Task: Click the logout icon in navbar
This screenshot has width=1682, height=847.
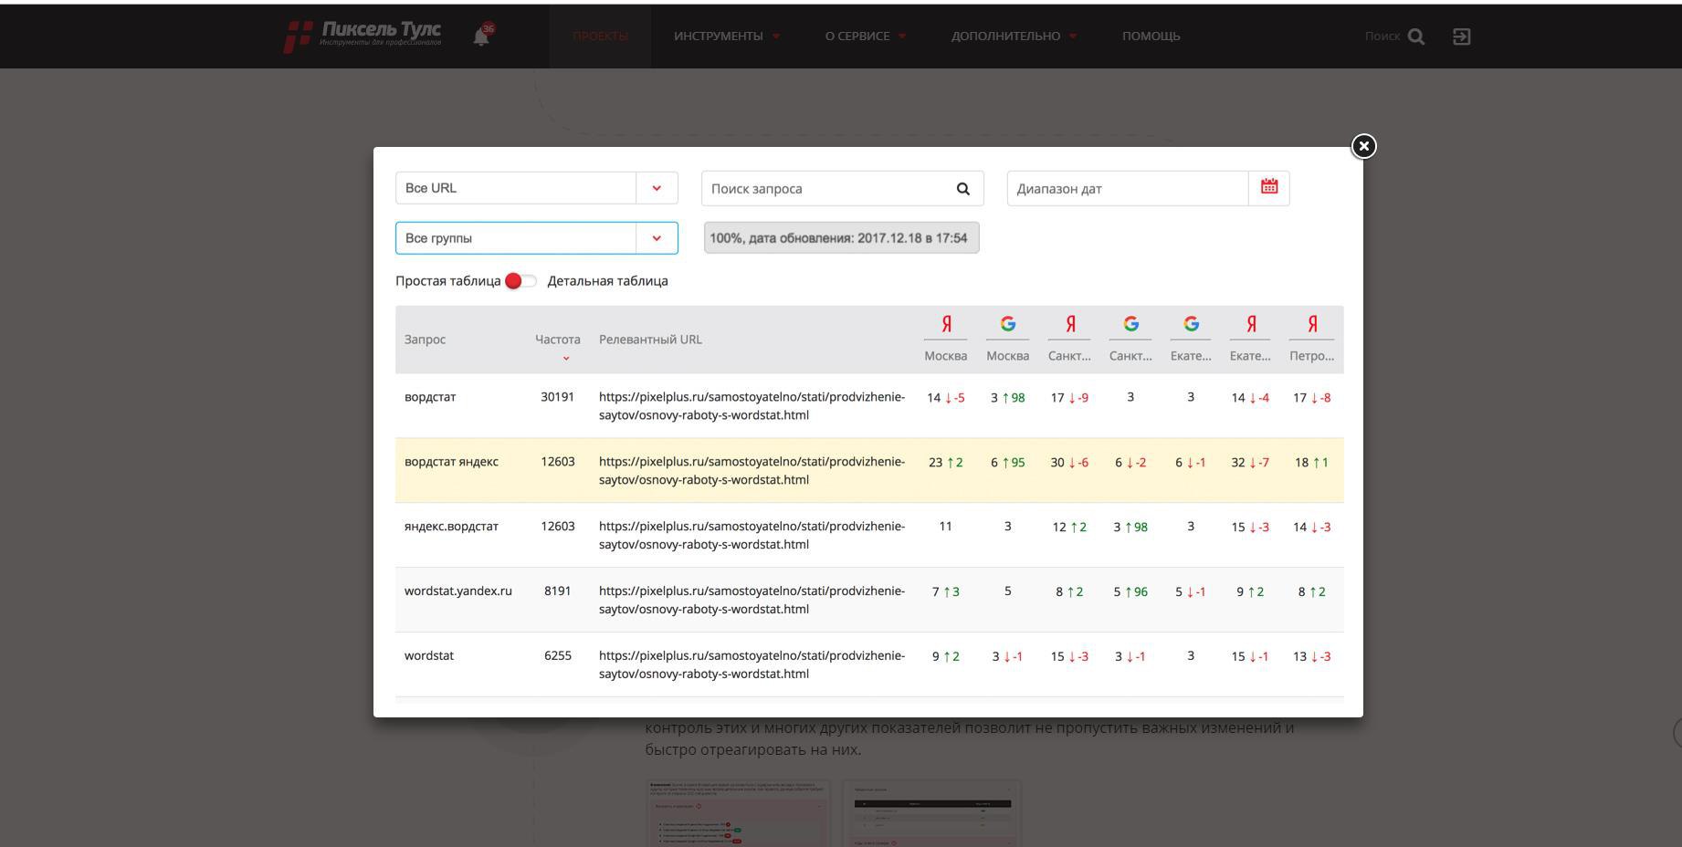Action: point(1462,37)
